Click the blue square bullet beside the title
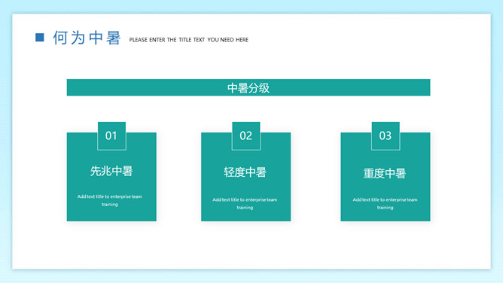This screenshot has width=503, height=283. [39, 37]
